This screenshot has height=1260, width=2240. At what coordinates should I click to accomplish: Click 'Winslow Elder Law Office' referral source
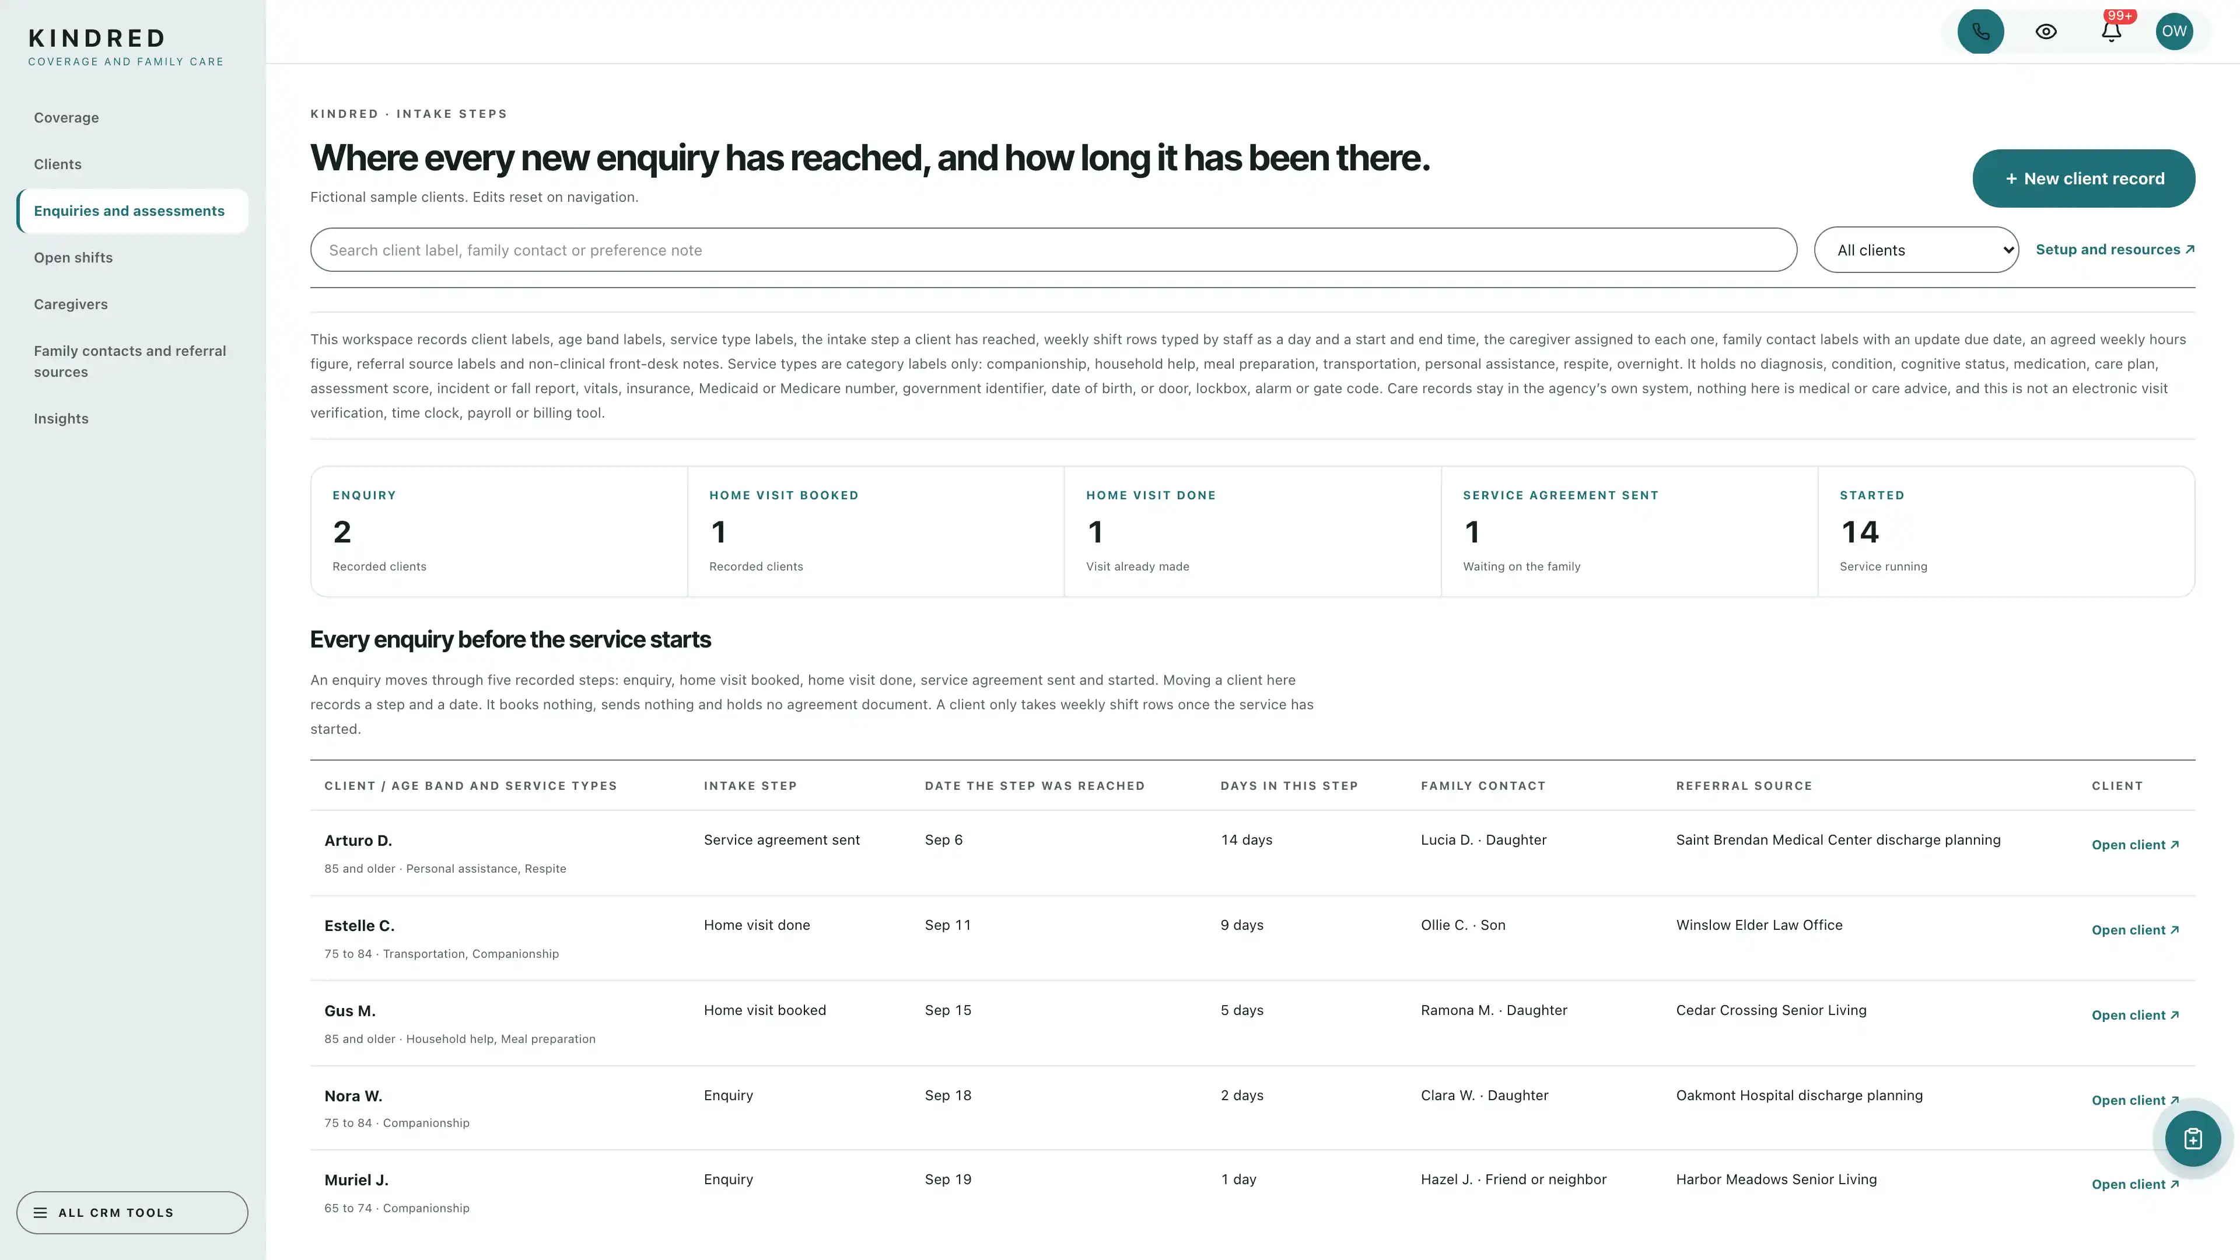1758,925
